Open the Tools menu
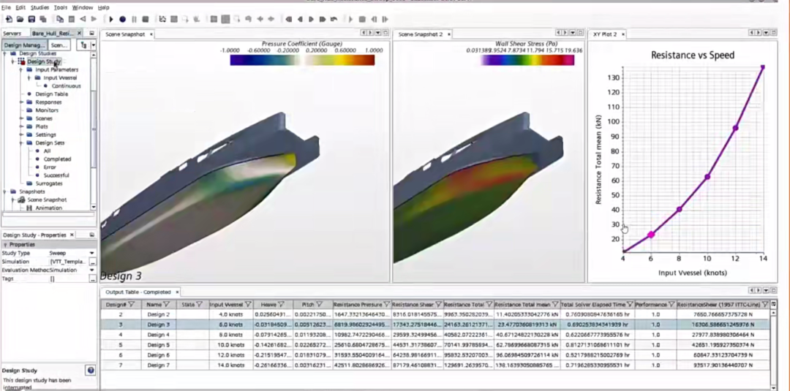This screenshot has height=391, width=790. pos(61,7)
